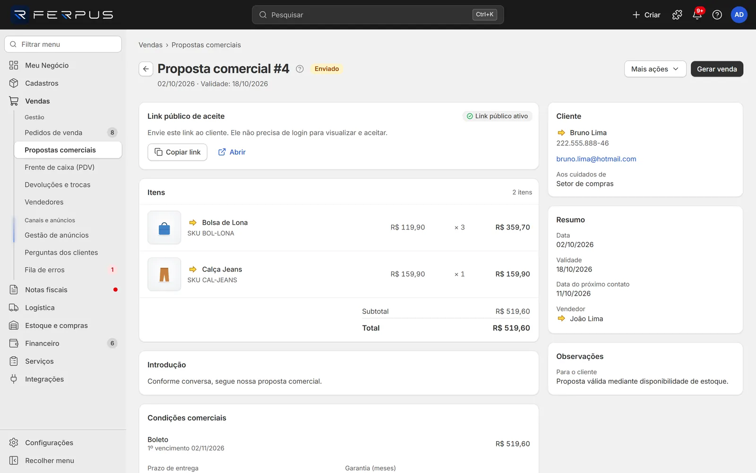Open Frente de caixa (PDV)
This screenshot has width=756, height=473.
(68, 167)
